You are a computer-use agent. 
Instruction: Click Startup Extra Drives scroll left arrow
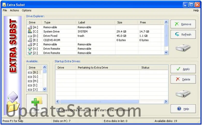57,101
